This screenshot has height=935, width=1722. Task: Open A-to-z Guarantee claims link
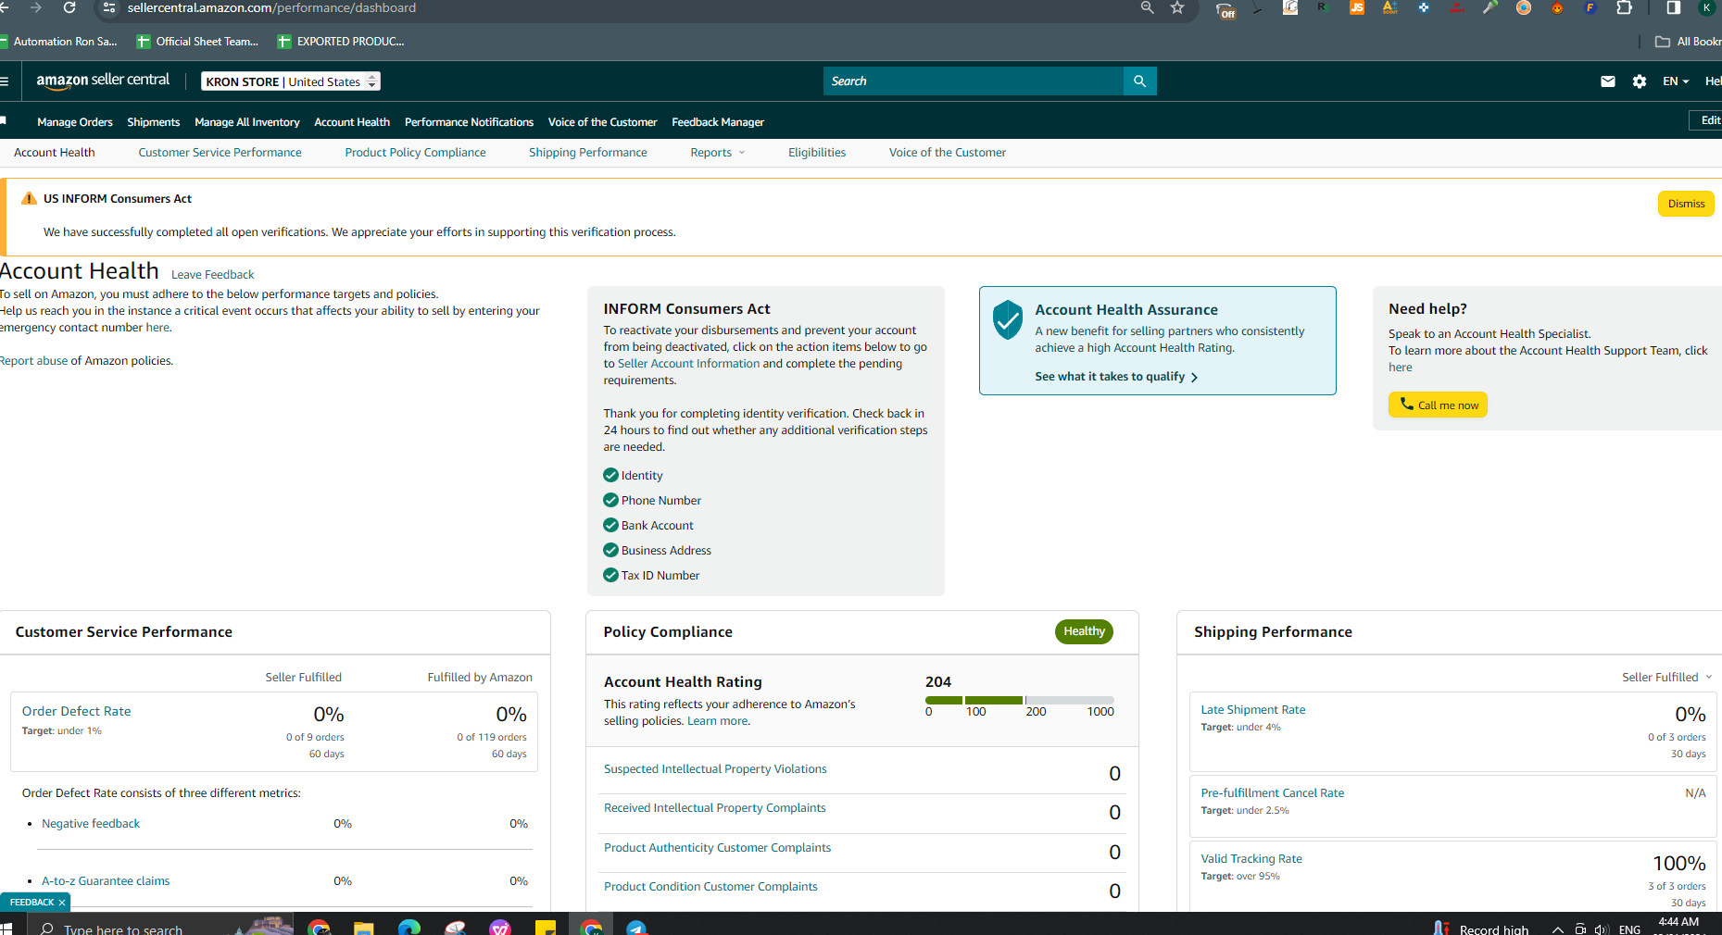[106, 881]
